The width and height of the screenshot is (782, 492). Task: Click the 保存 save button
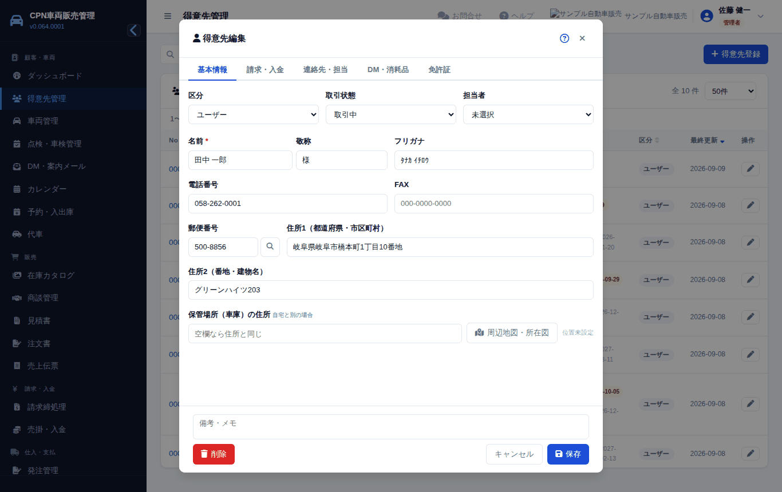click(568, 454)
